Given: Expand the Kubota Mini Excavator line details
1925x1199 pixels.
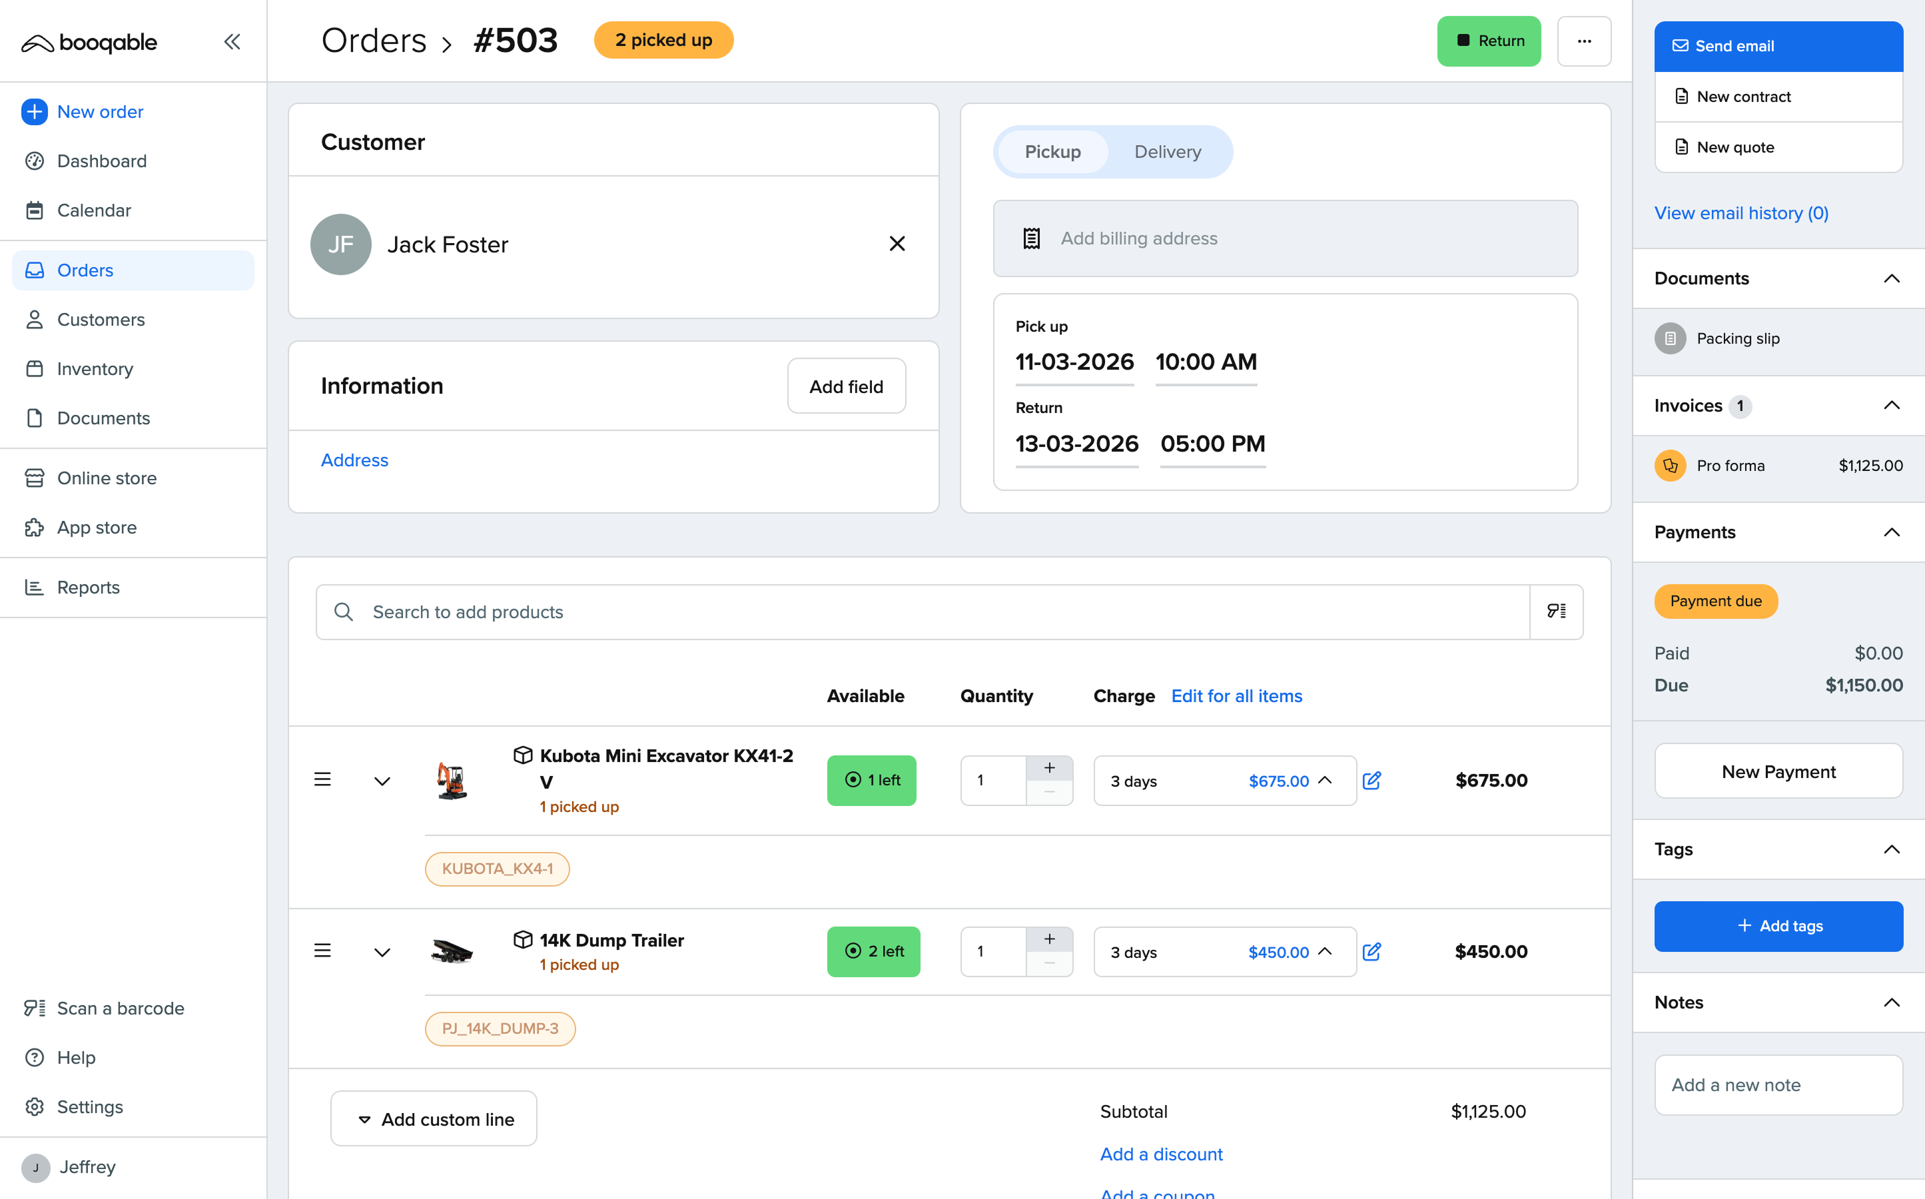Looking at the screenshot, I should coord(382,781).
